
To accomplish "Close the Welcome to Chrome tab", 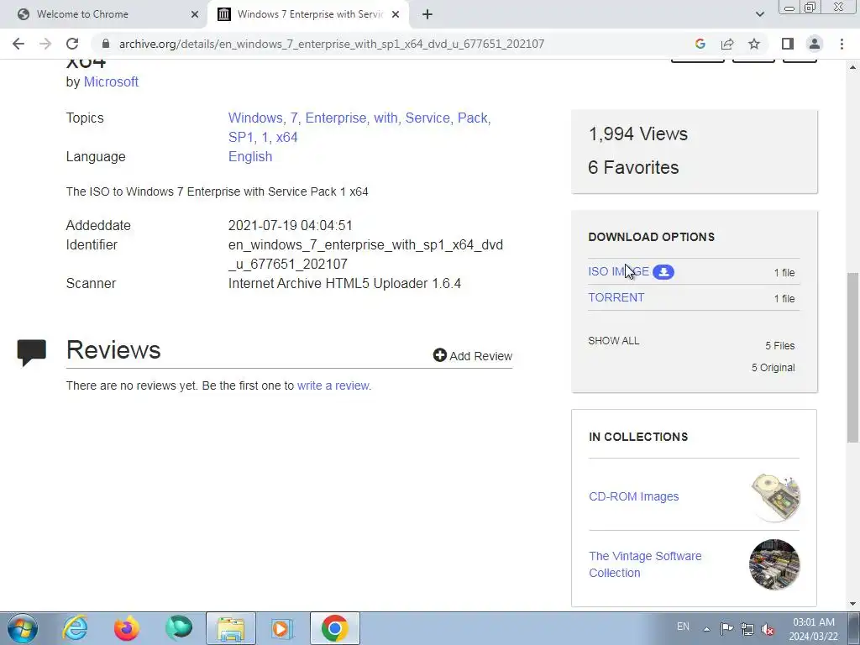I will tap(194, 14).
